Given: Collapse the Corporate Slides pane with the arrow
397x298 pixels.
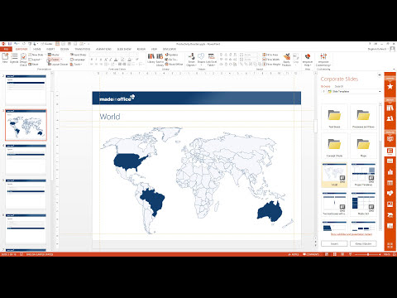Looking at the screenshot, I should point(380,74).
